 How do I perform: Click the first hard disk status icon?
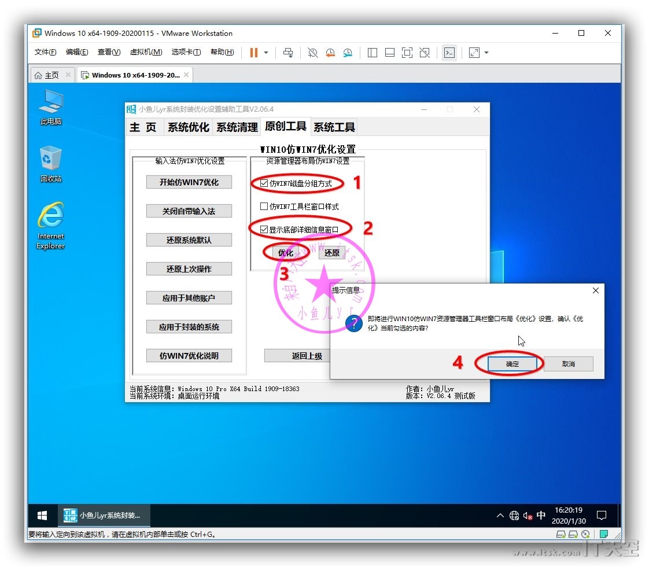pos(561,534)
